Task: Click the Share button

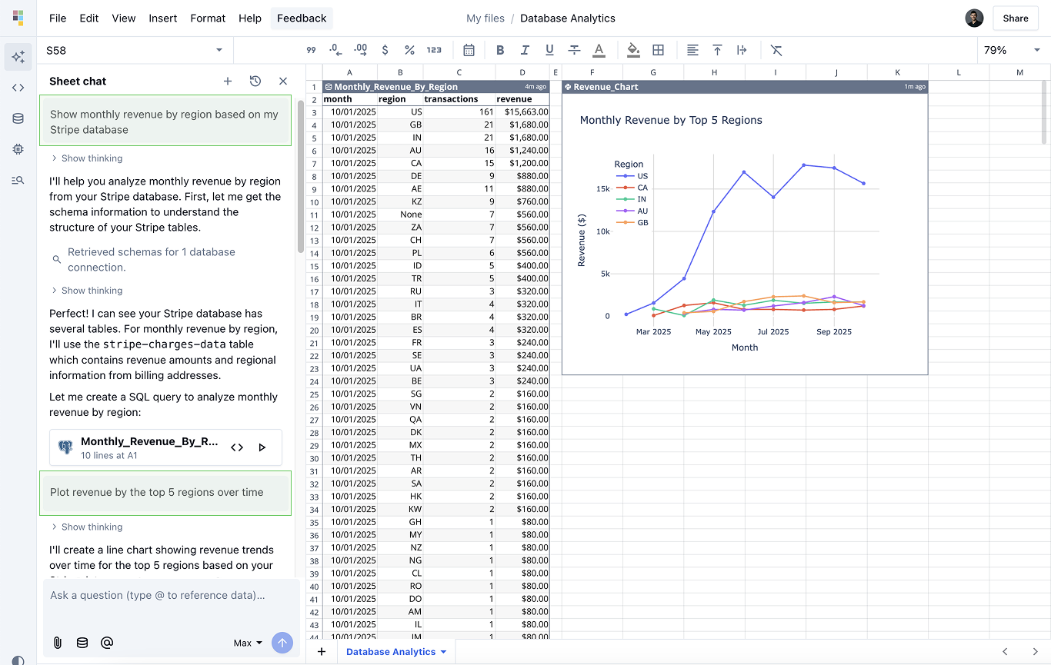Action: point(1015,18)
